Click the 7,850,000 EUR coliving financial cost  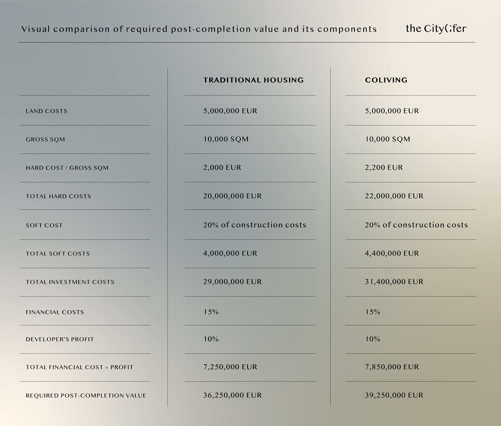click(x=392, y=367)
